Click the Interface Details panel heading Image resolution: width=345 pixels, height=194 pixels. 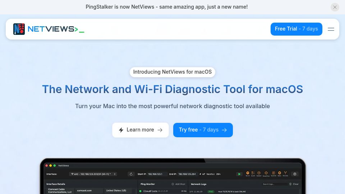56,184
